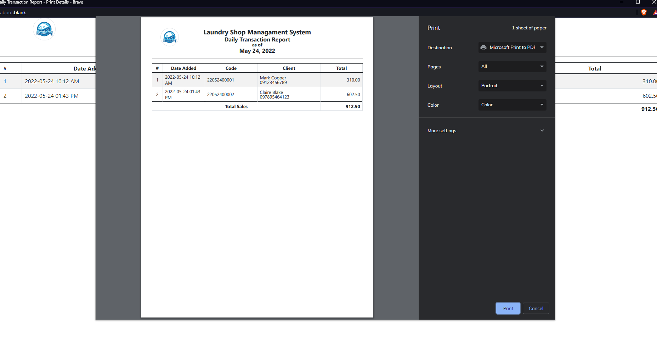Click the 'Destination' label
Viewport: 657px width, 354px height.
440,48
